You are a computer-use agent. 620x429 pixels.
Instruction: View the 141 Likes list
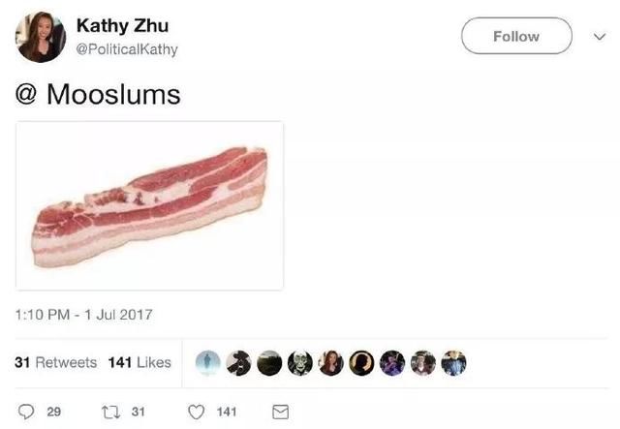(x=139, y=362)
